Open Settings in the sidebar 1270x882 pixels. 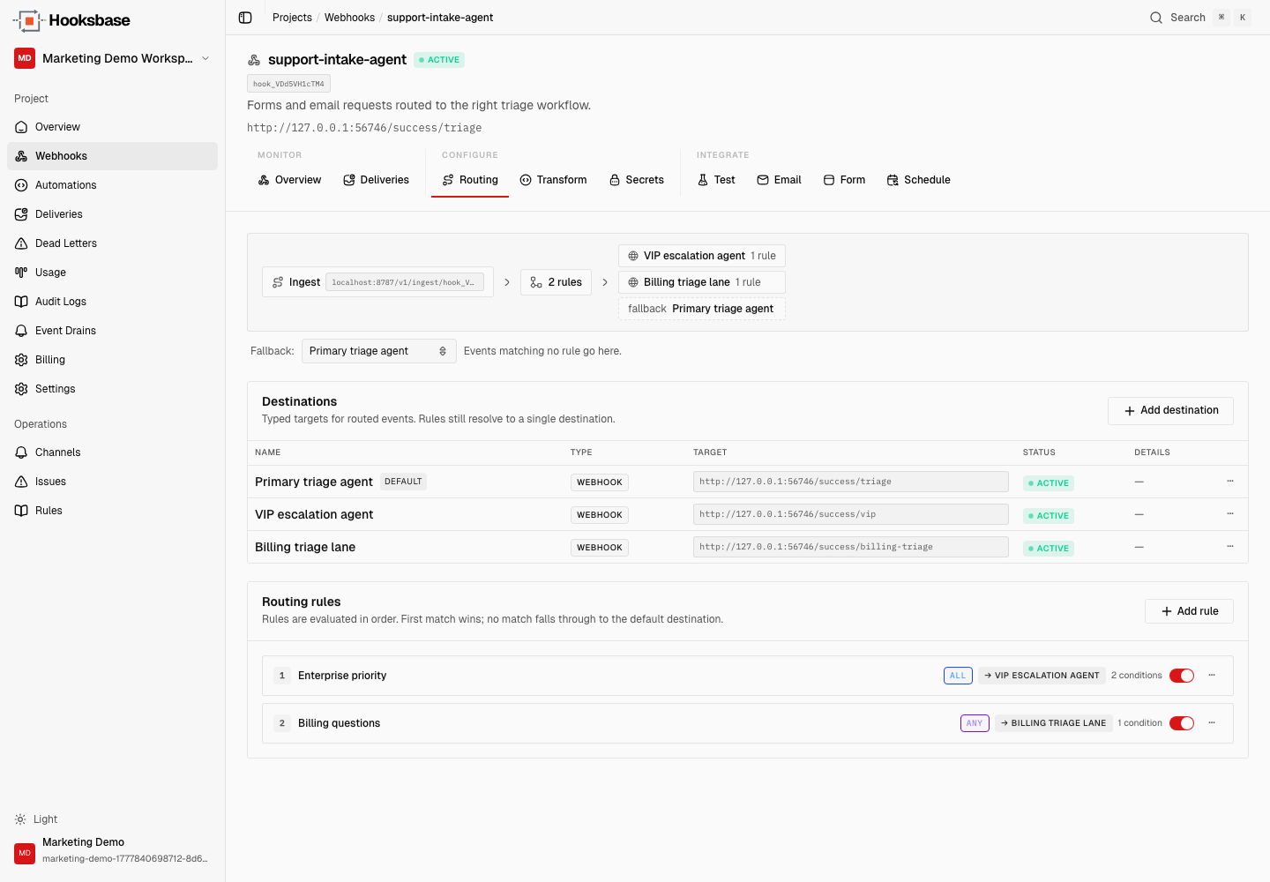tap(113, 389)
